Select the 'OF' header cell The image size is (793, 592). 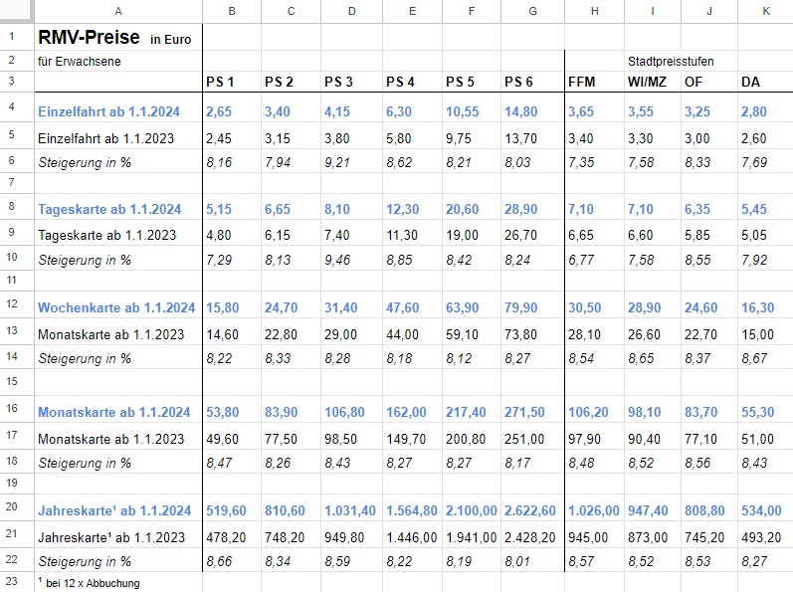point(709,82)
